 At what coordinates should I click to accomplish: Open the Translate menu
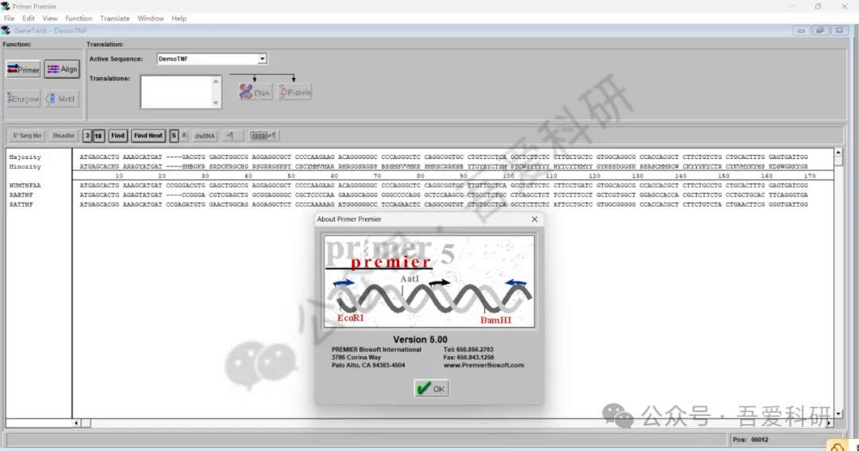point(115,18)
